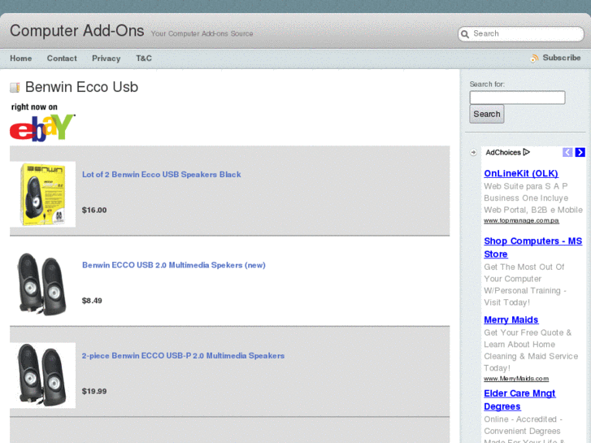Image resolution: width=591 pixels, height=443 pixels.
Task: Open the Merry Maids ad link
Action: click(511, 319)
